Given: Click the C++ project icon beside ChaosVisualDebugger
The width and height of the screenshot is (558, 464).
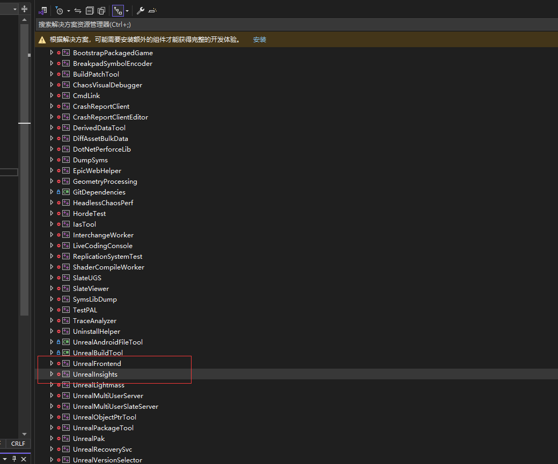Looking at the screenshot, I should click(x=66, y=85).
